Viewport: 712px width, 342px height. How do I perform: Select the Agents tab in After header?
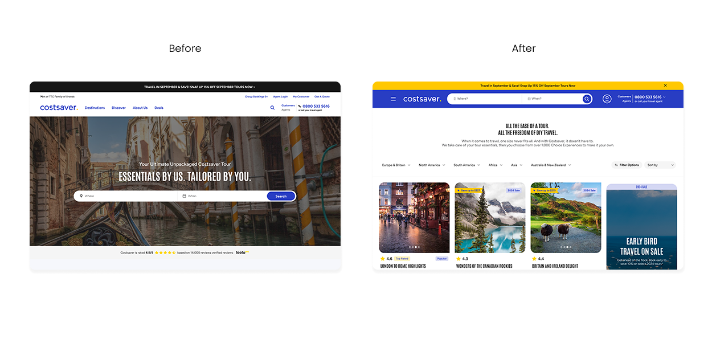pyautogui.click(x=627, y=101)
